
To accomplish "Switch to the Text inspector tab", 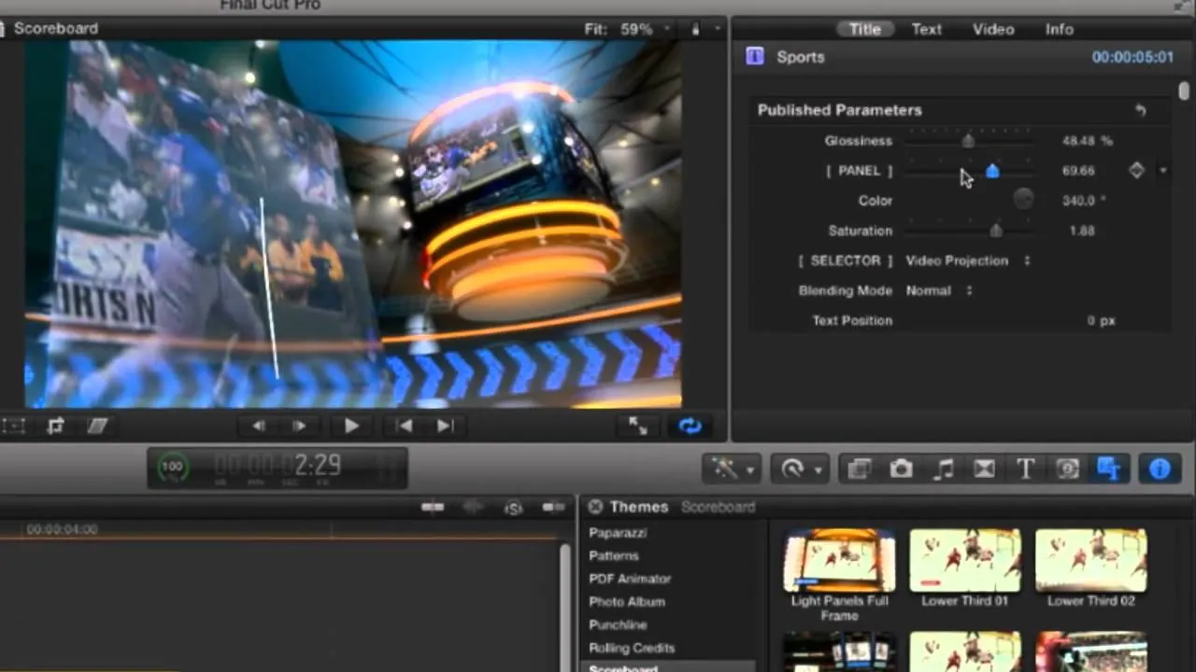I will [x=926, y=29].
